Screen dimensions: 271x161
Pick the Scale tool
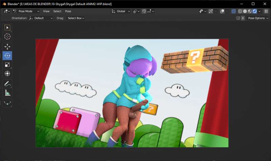coord(7,65)
